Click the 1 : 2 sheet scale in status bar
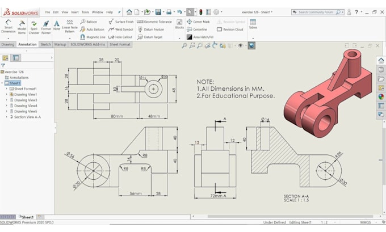 pos(324,222)
